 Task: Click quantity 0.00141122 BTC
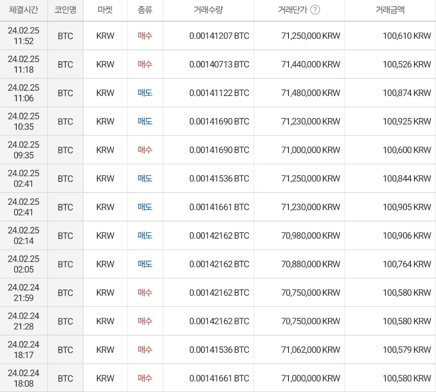219,93
